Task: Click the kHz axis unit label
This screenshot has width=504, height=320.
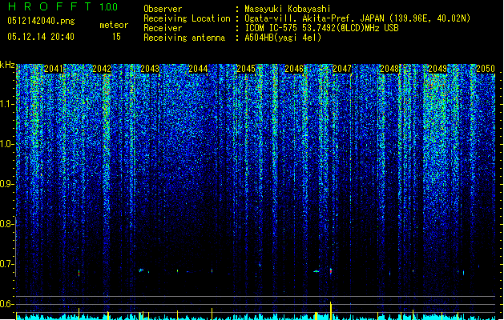Action: click(7, 65)
